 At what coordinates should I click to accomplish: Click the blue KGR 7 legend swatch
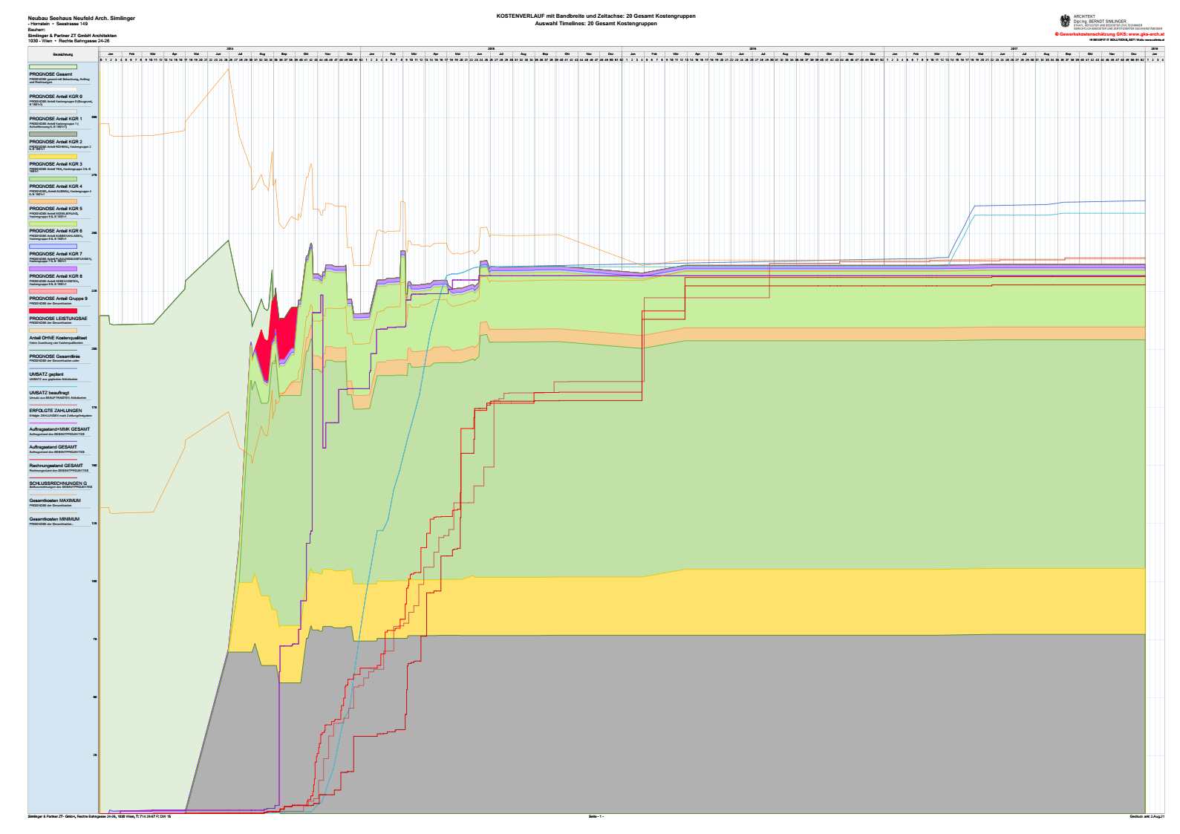coord(53,246)
